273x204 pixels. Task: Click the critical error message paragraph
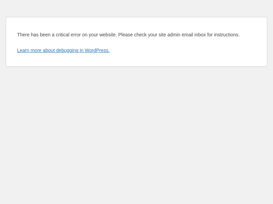(x=128, y=35)
